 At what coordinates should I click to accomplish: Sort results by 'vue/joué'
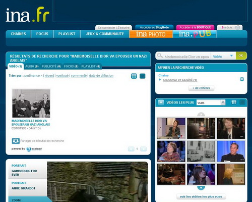(62, 76)
